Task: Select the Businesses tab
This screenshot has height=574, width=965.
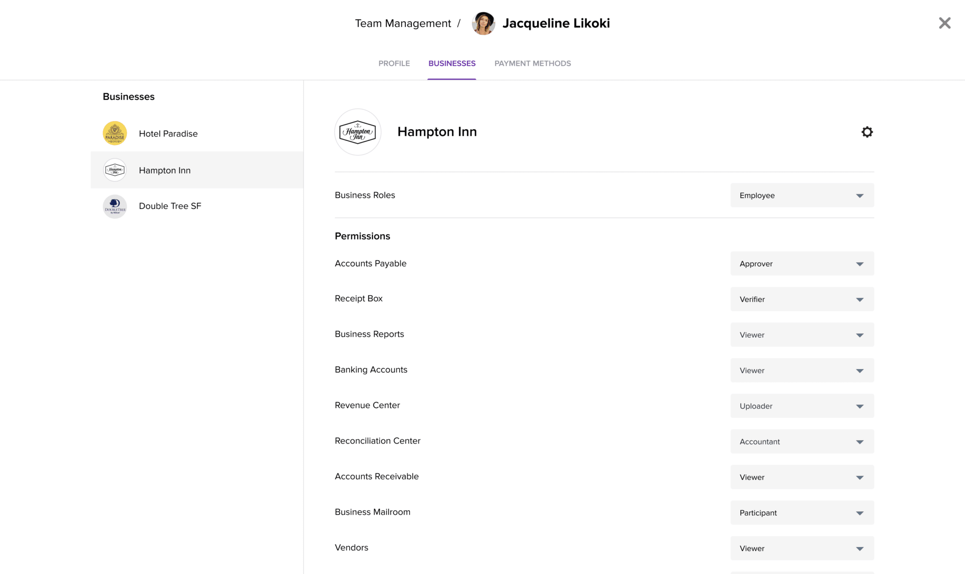Action: [x=452, y=64]
